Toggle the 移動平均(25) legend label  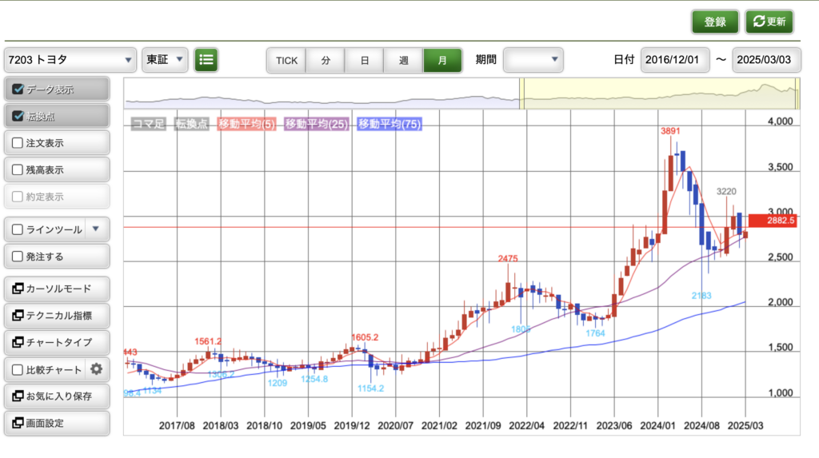[316, 124]
